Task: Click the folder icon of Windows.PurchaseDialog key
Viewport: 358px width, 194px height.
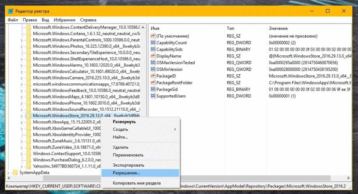Action: (x=29, y=160)
